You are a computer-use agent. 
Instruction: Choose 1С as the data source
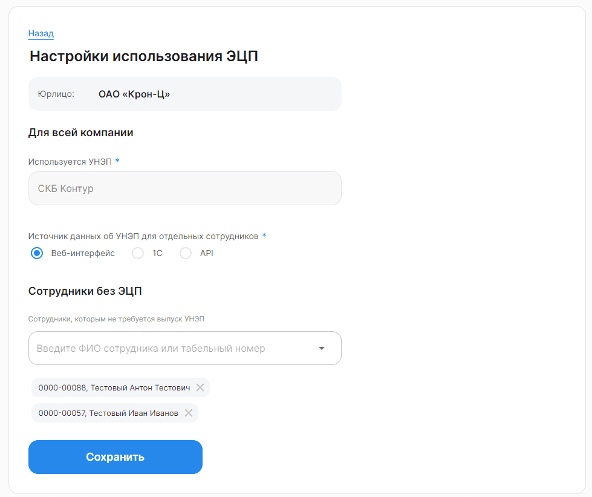(138, 253)
